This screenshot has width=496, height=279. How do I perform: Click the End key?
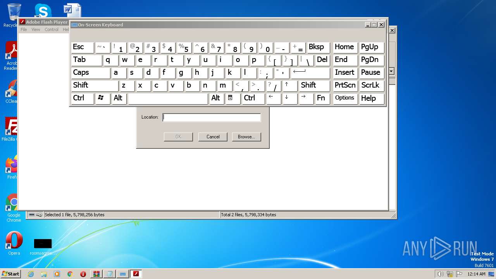click(x=345, y=60)
